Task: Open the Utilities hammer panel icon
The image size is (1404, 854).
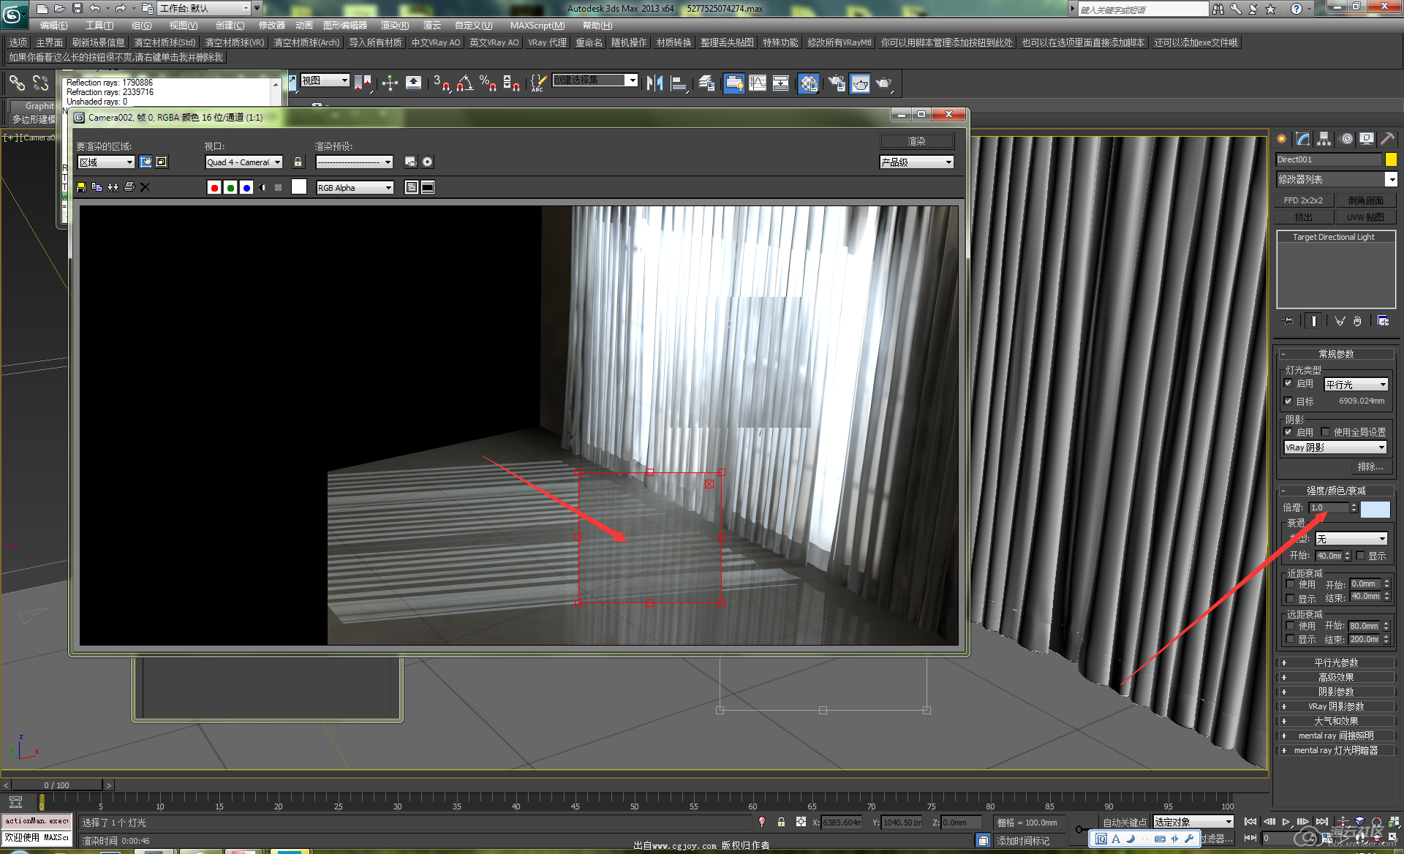Action: (1387, 138)
